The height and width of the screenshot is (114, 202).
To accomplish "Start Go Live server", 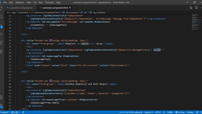I will point(180,112).
